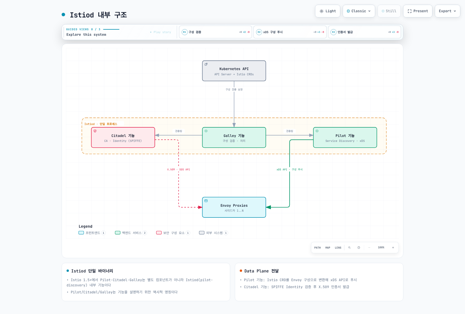Click the Data Plane 전달 card heading
Viewport: 465px width, 314px height.
coord(262,271)
